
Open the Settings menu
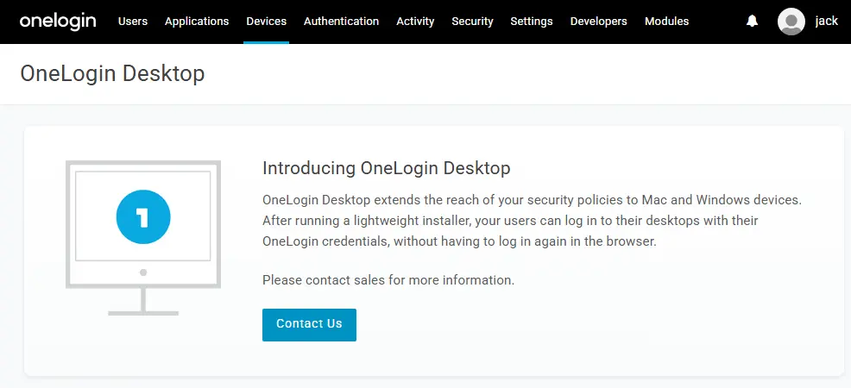coord(532,22)
